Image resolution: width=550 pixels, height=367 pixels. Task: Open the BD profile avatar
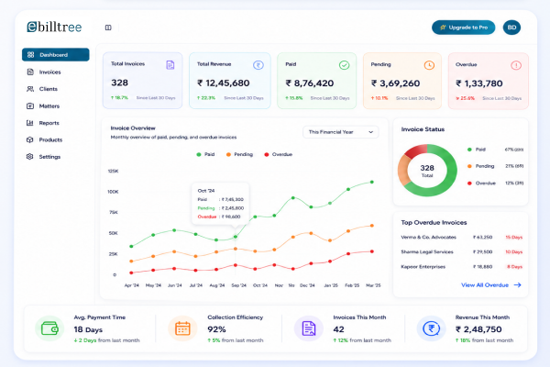[511, 28]
